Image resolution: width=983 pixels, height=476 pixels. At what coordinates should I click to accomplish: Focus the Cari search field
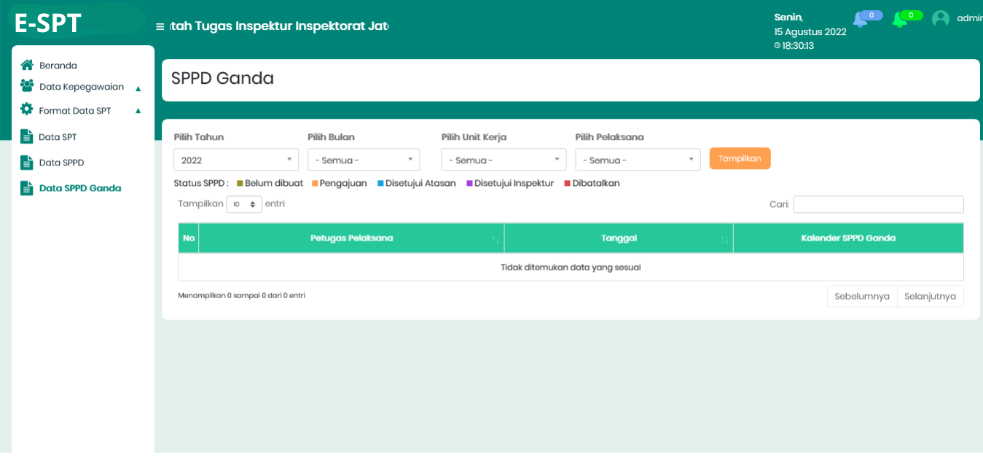pos(878,205)
